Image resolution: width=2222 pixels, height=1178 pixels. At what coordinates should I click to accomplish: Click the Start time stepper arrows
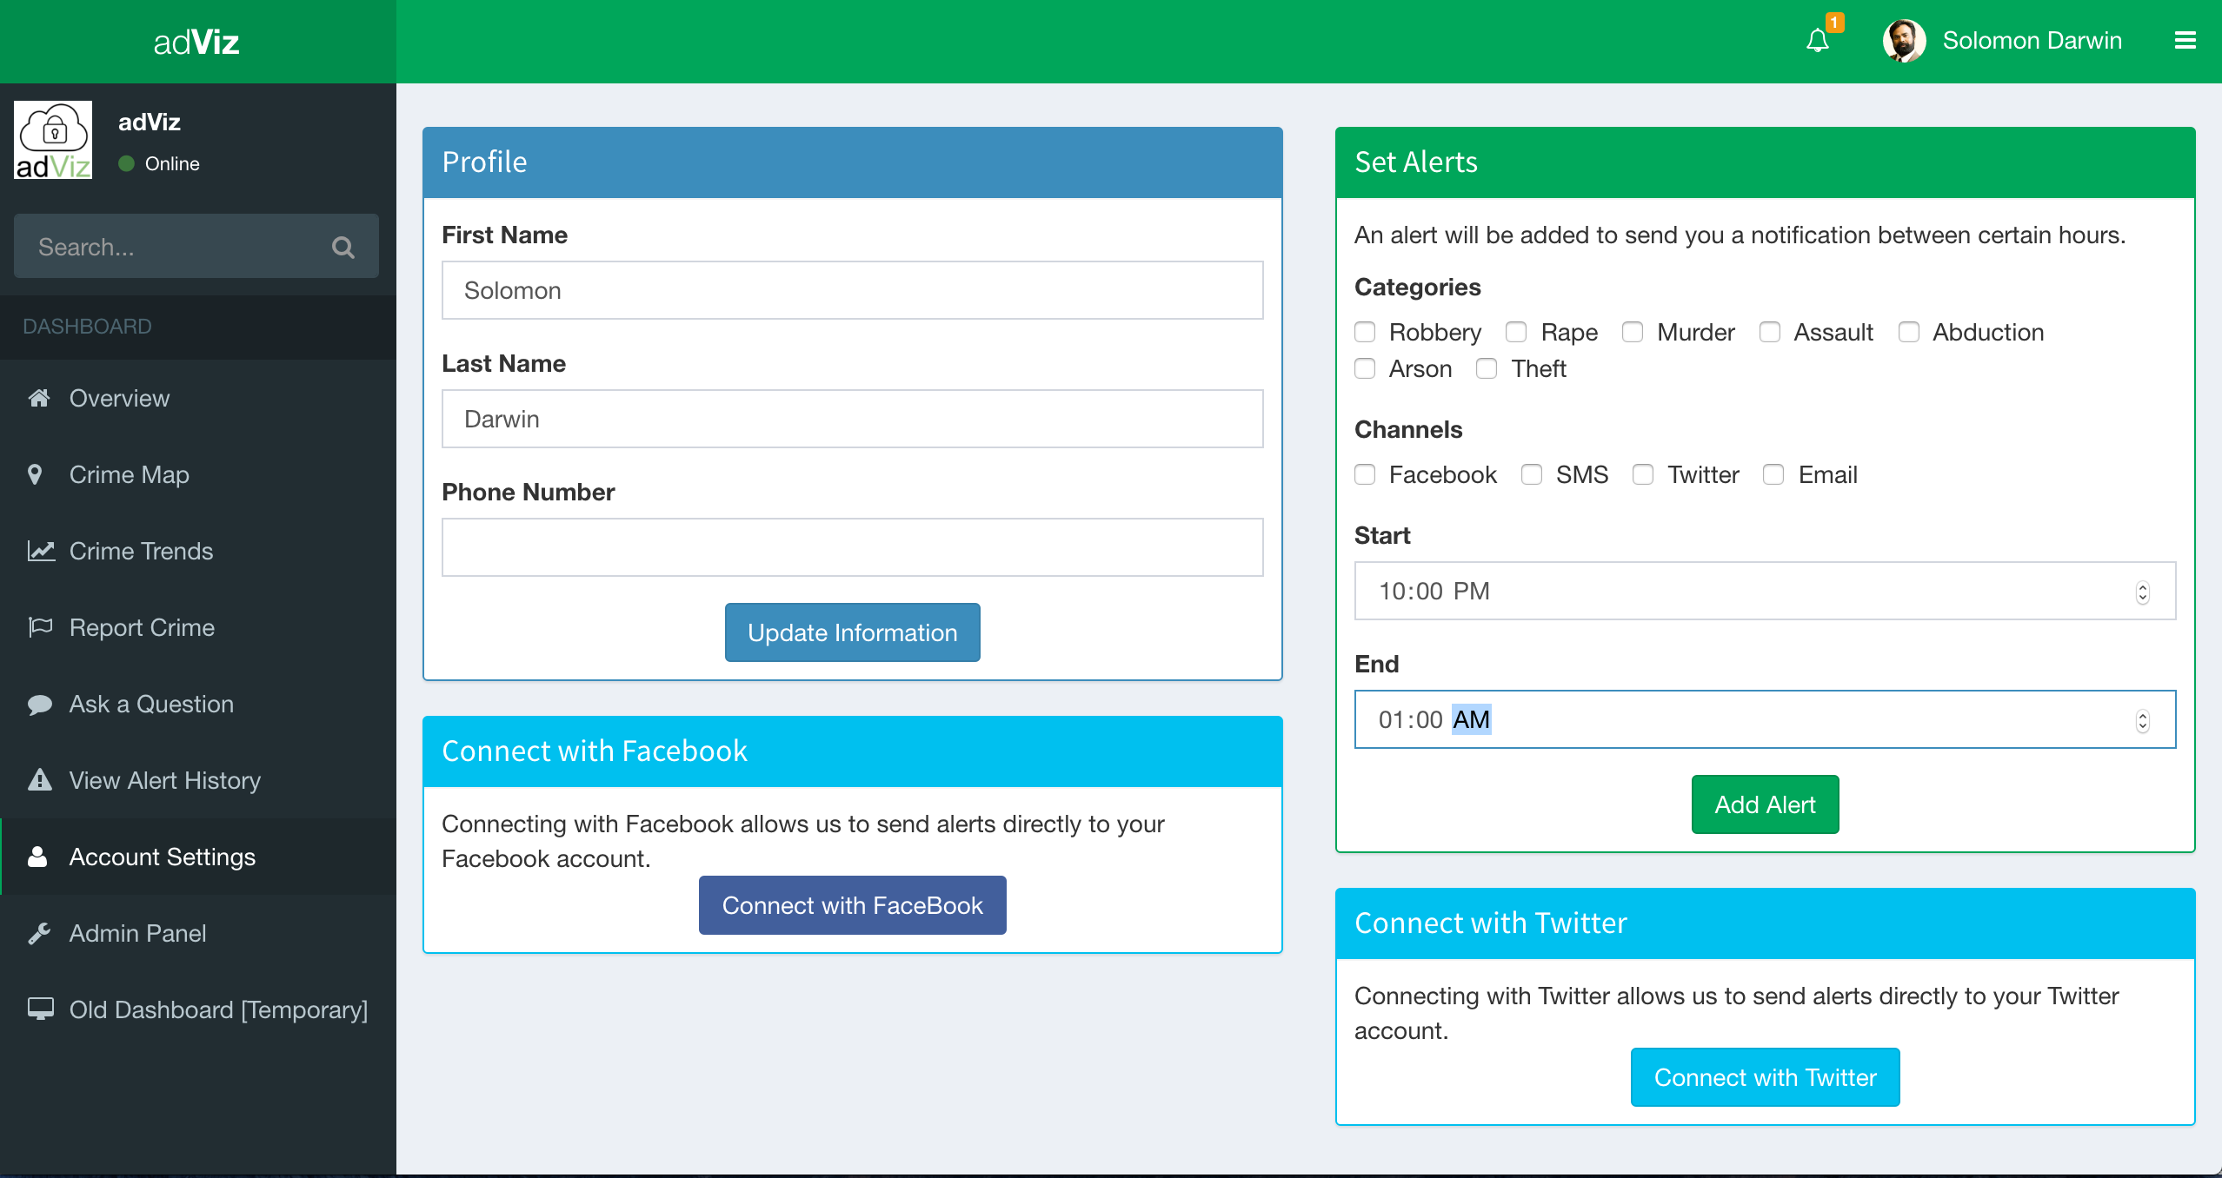point(2143,592)
